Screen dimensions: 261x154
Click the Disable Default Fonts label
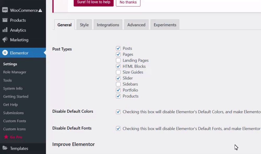tap(72, 128)
